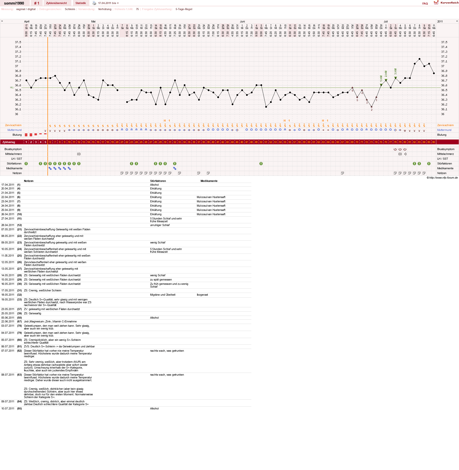Open the KurvenReich logo link
The width and height of the screenshot is (459, 470).
coord(446,3)
